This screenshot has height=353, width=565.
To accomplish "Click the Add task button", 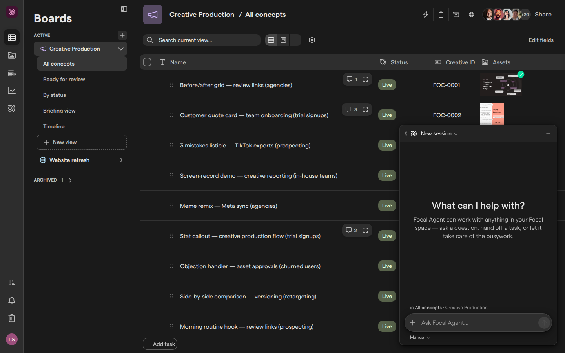I will (x=160, y=344).
